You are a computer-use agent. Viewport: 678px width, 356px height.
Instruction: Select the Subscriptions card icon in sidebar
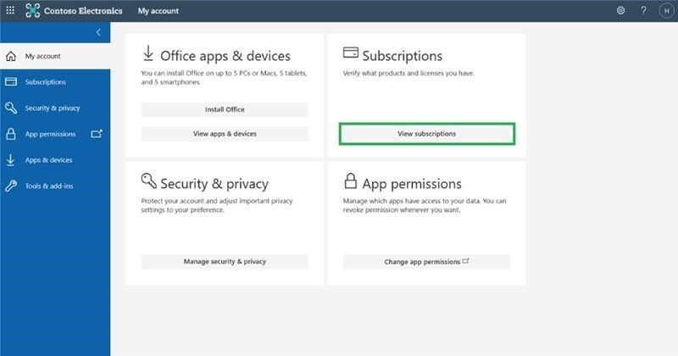pos(11,81)
